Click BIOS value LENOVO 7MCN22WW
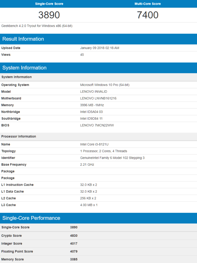Viewport: 197px width, 263px height. tap(97, 125)
